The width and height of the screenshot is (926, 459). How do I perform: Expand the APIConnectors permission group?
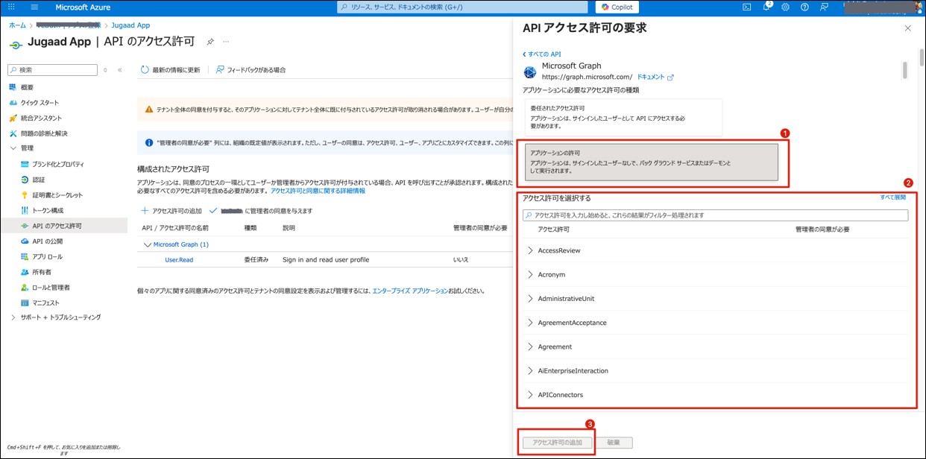pos(530,395)
